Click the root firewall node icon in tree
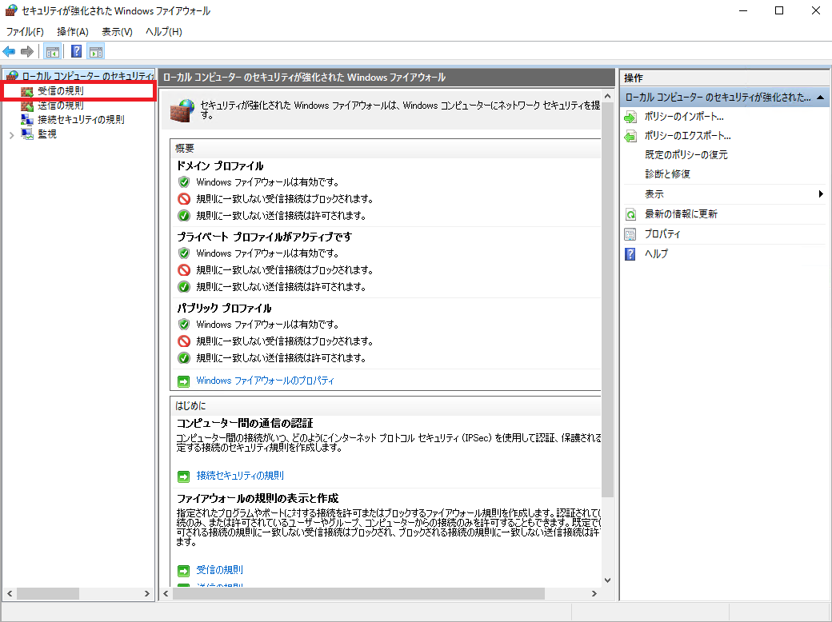Viewport: 832px width, 622px height. [12, 77]
